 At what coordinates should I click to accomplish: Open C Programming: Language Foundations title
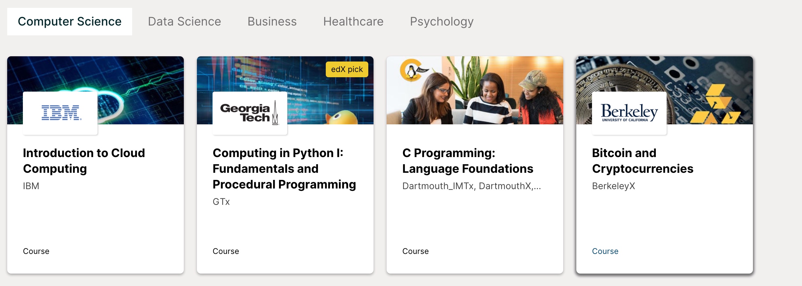coord(468,161)
